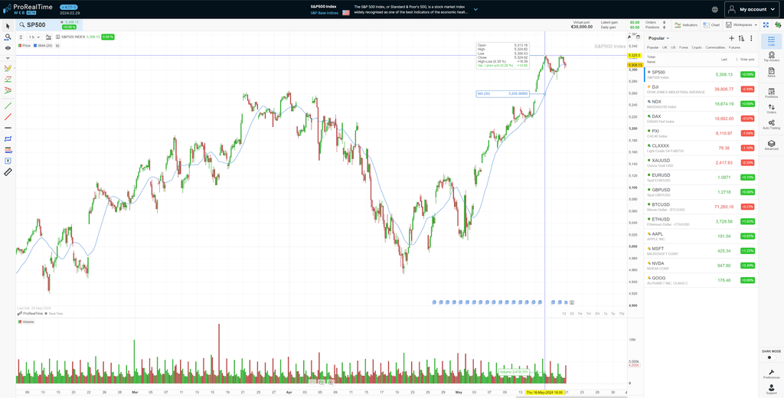The width and height of the screenshot is (784, 398).
Task: Expand the Popular list selector
Action: pyautogui.click(x=658, y=38)
